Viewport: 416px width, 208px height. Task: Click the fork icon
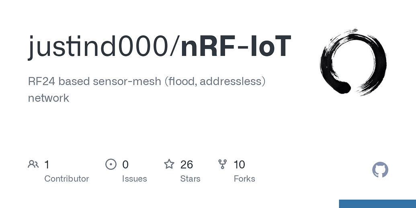click(222, 164)
